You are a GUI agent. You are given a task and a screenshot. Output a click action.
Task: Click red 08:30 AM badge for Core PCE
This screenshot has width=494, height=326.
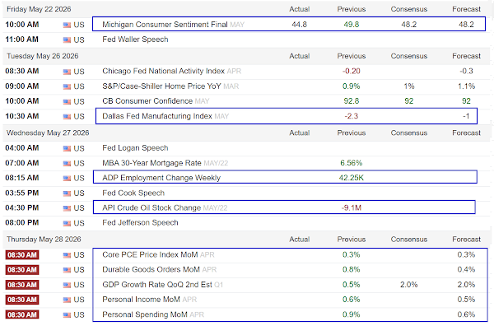pos(22,255)
